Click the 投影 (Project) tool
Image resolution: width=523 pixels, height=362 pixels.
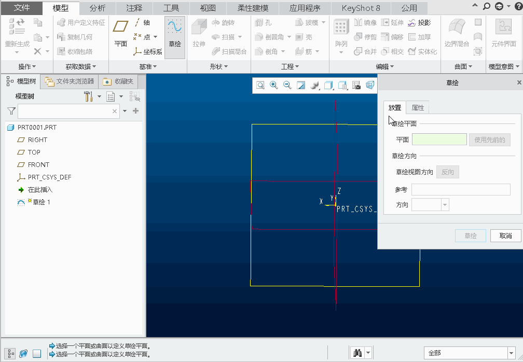click(x=419, y=23)
